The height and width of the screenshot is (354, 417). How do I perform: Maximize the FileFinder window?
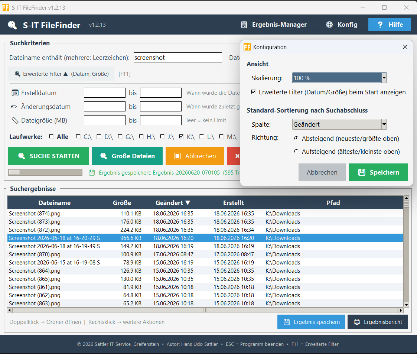point(384,7)
